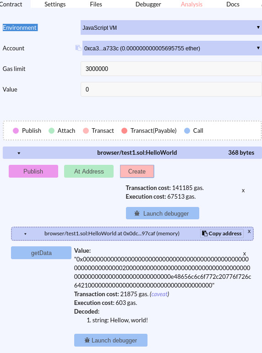262x353 pixels.
Task: Collapse the browser/test1.sol:HelloWorld contract header
Action: point(19,153)
